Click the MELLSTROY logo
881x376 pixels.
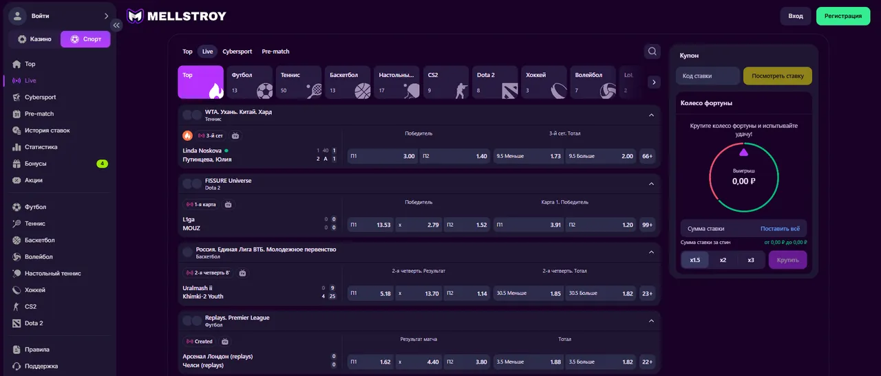177,16
